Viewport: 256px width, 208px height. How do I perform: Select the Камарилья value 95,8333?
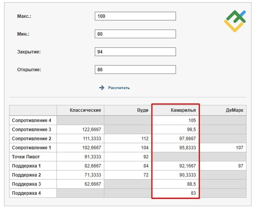187,148
